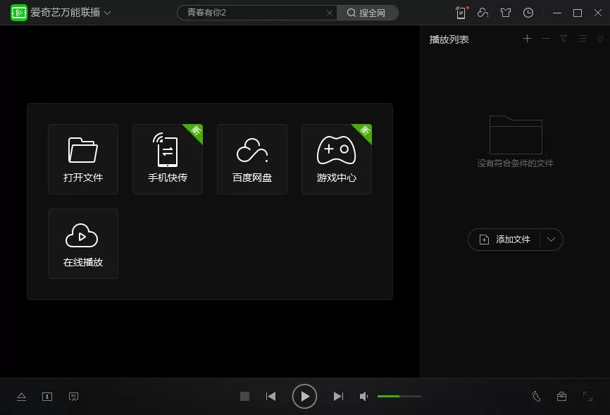Toggle fullscreen with the expand arrows icon
This screenshot has width=610, height=415.
click(x=588, y=396)
